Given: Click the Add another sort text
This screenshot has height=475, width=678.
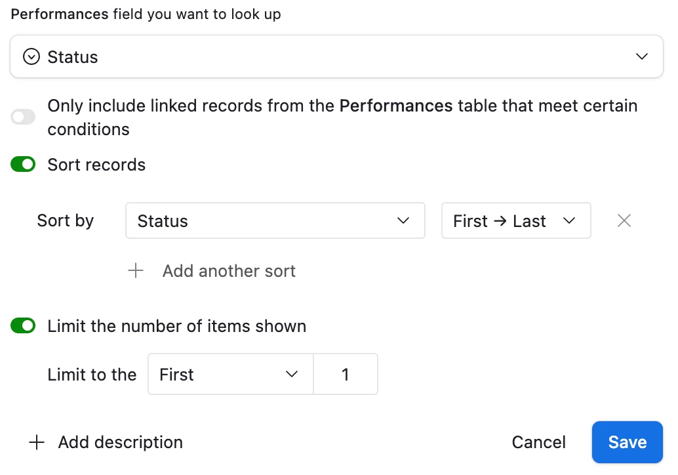Looking at the screenshot, I should click(x=229, y=271).
